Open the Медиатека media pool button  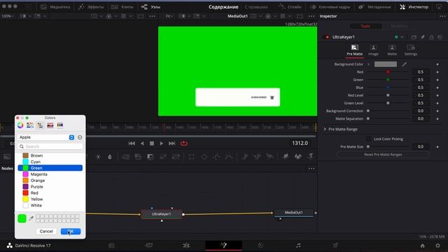click(x=55, y=7)
